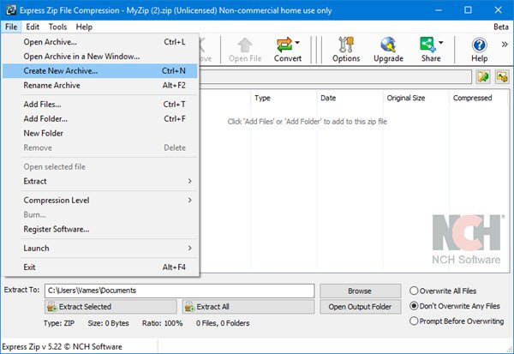Expand the Launch submenu
This screenshot has height=354, width=514.
(100, 248)
